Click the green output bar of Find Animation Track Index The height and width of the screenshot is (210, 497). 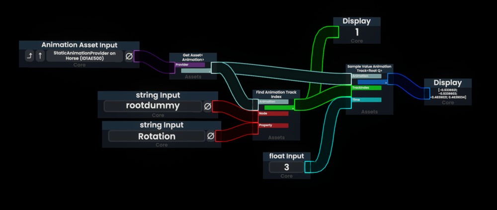point(278,107)
